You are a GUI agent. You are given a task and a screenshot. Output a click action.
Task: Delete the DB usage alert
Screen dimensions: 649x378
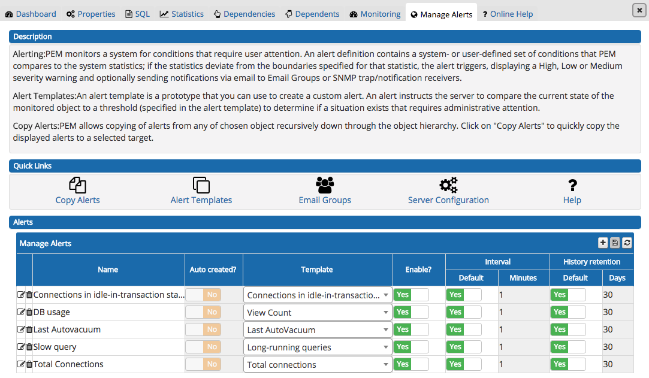(29, 312)
